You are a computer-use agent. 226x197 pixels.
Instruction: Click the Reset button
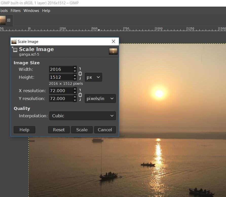pos(59,130)
